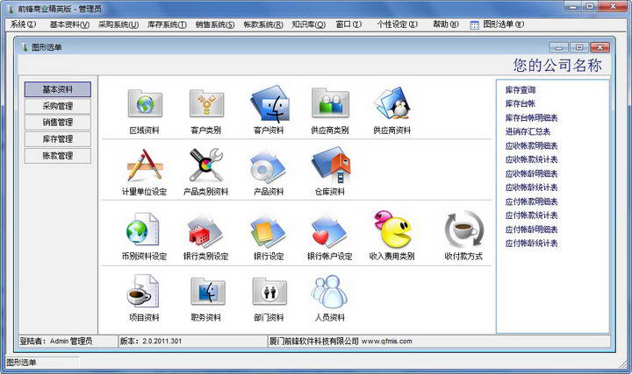Open the 进销存汇总表 link
Image resolution: width=632 pixels, height=374 pixels.
528,131
